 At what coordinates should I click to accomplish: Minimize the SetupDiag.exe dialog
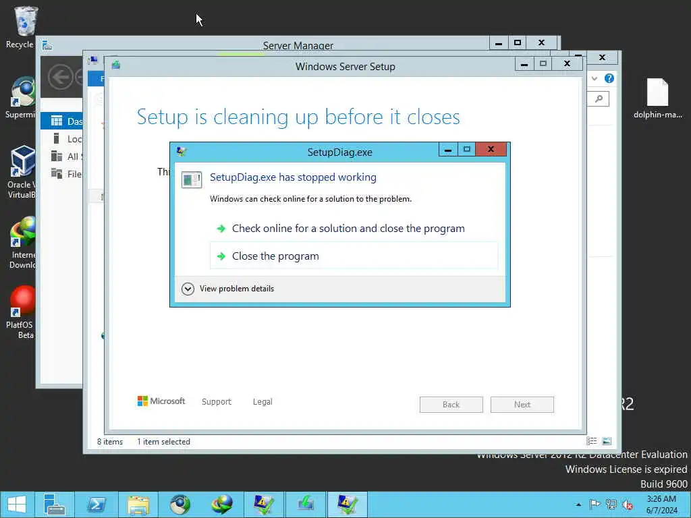click(x=448, y=149)
